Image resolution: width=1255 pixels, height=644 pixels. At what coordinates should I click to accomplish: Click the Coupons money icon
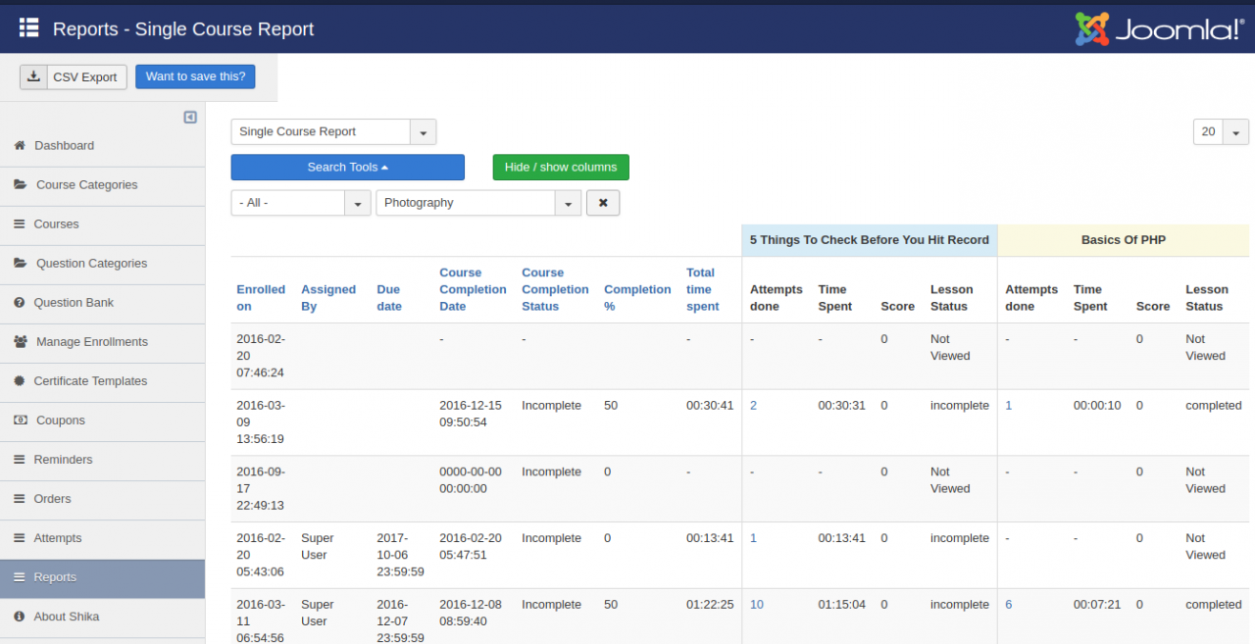[x=20, y=421]
